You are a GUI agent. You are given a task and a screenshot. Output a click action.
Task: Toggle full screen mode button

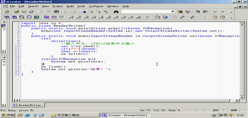[37, 17]
